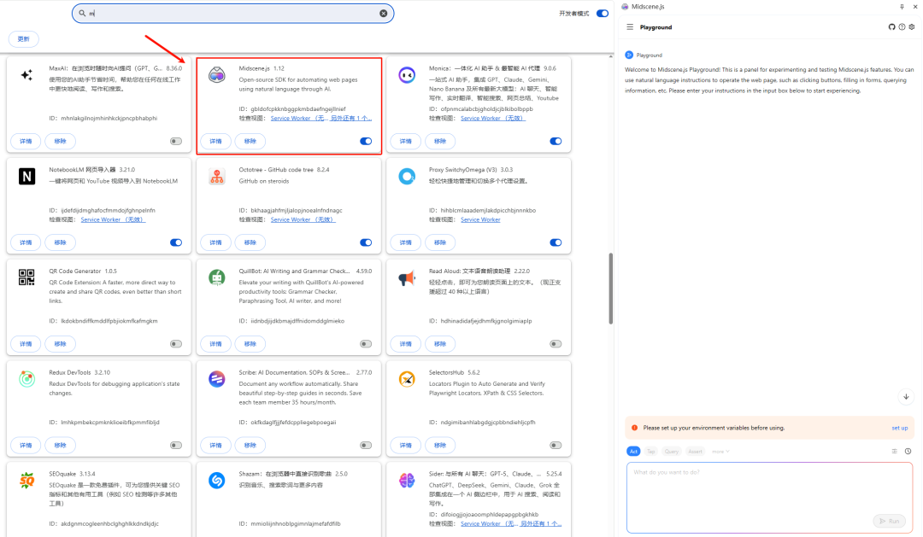Click the scroll-to-bottom arrow button
This screenshot has height=537, width=923.
pyautogui.click(x=906, y=397)
